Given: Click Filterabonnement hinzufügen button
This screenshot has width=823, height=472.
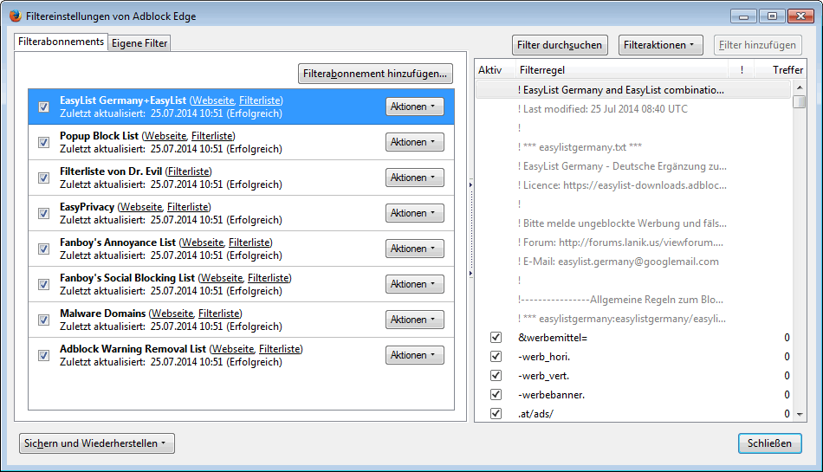Looking at the screenshot, I should [x=375, y=74].
